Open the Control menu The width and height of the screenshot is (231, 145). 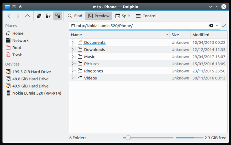pos(146,16)
